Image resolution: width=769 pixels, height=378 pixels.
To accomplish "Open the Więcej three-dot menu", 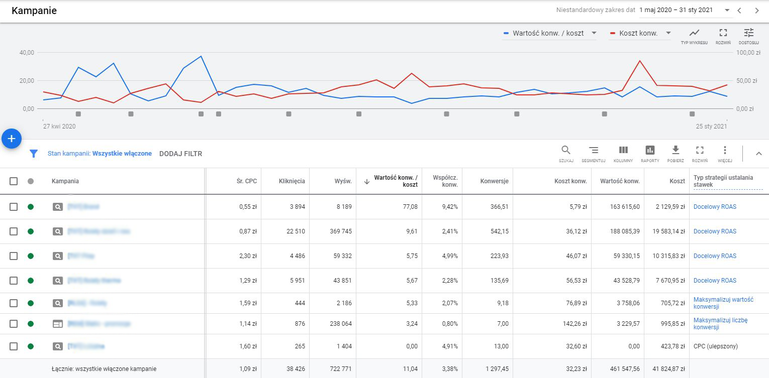I will (x=725, y=151).
